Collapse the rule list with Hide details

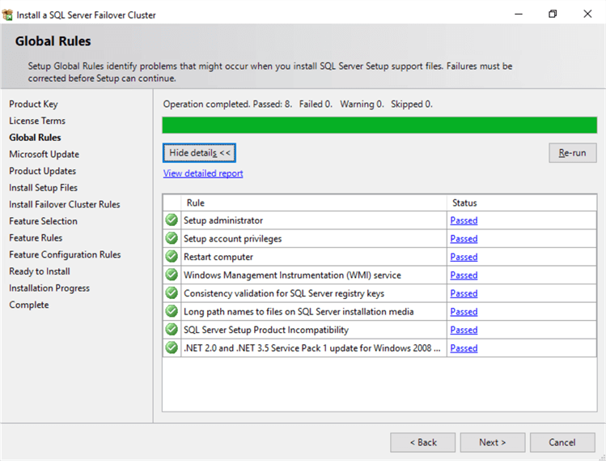pos(199,153)
